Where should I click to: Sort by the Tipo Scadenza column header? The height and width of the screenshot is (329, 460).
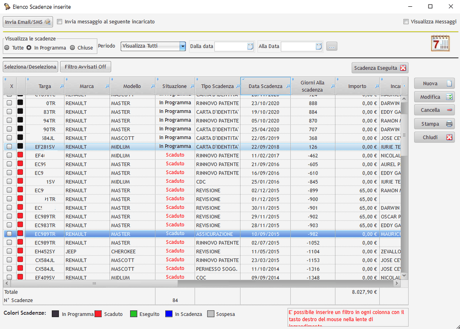click(217, 86)
